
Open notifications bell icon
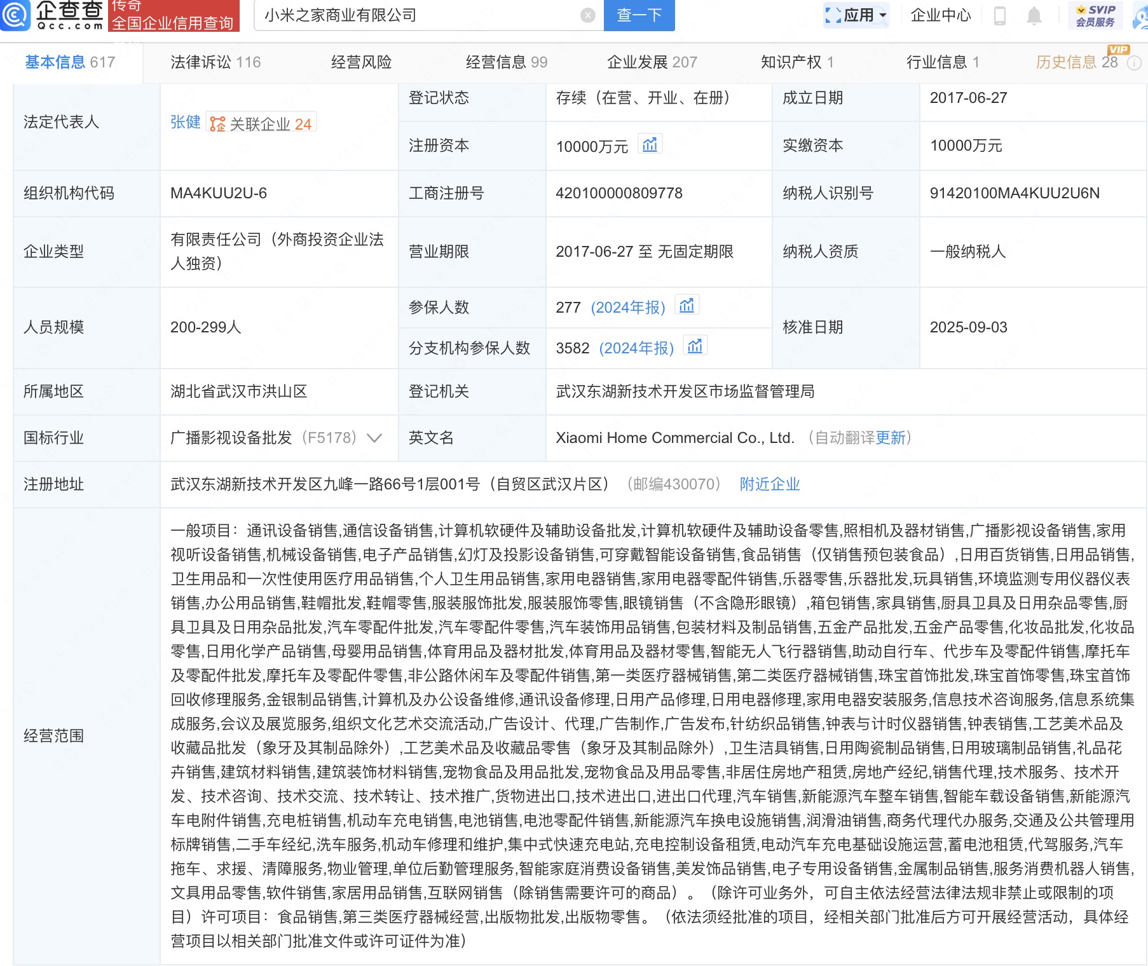[x=1034, y=16]
